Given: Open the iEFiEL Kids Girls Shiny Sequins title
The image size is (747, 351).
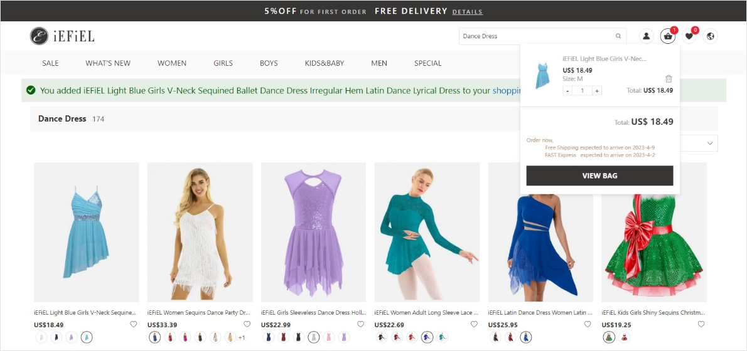Looking at the screenshot, I should tap(653, 313).
